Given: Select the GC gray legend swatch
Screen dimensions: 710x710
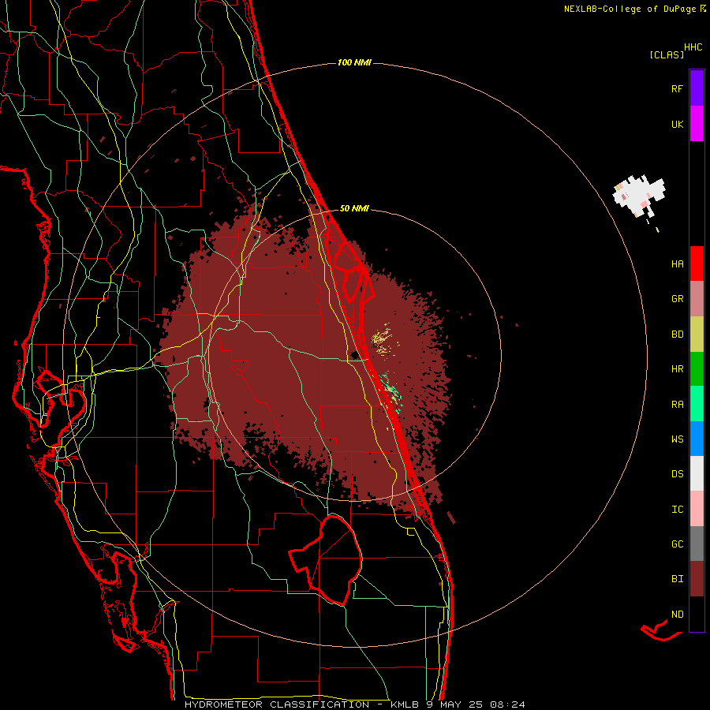Looking at the screenshot, I should 697,544.
